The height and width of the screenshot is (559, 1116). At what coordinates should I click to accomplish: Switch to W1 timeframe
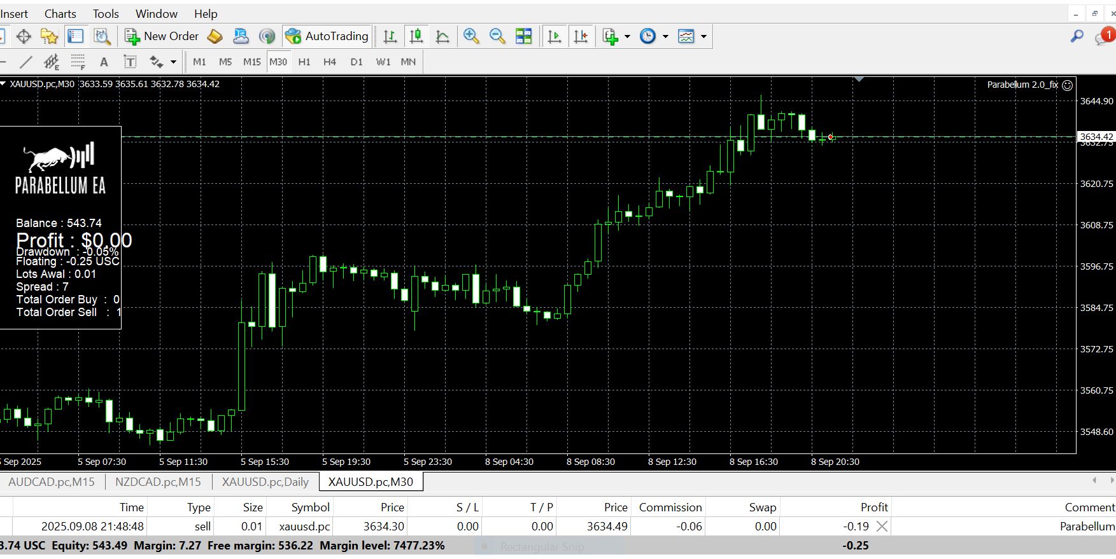click(x=383, y=62)
